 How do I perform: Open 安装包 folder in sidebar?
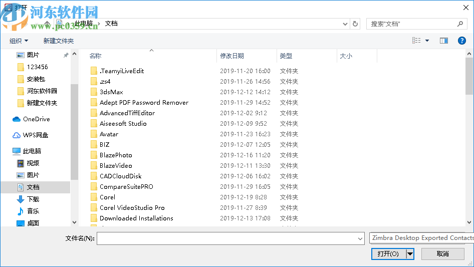31,79
